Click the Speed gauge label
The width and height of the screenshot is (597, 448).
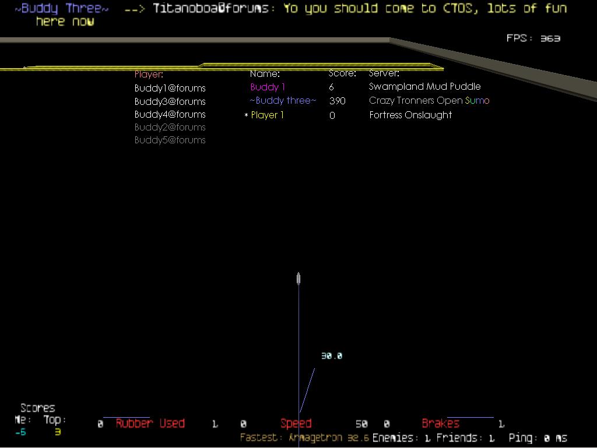pyautogui.click(x=296, y=424)
